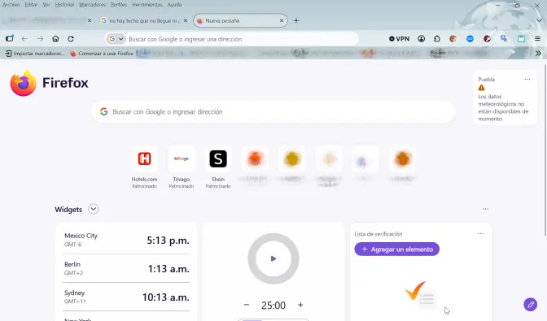Click the weather warning icon

coord(481,88)
